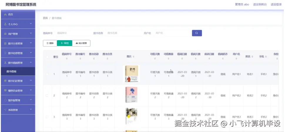Image resolution: width=285 pixels, height=132 pixels.
Task: Click the 用户名2 cell in row 2
Action: tap(237, 96)
